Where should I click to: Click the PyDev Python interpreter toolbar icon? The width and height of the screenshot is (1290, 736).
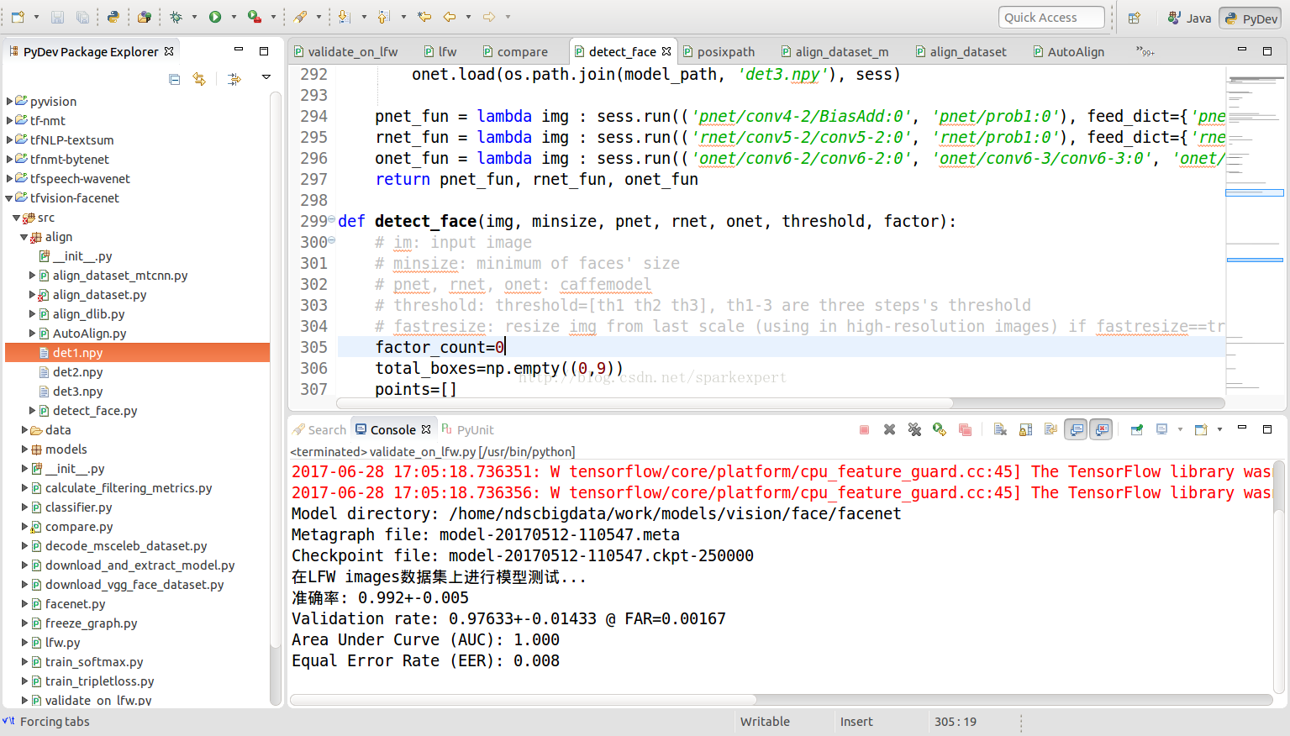113,17
